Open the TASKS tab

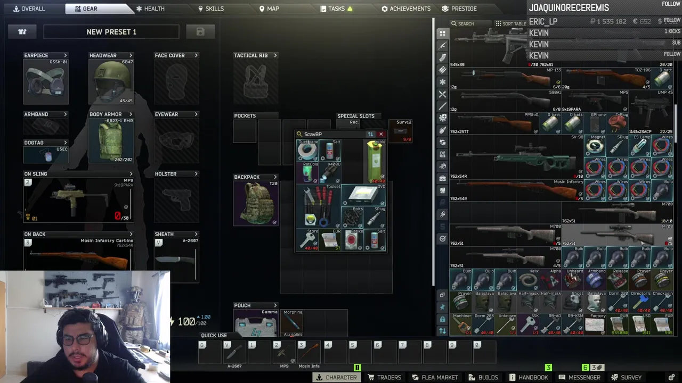336,9
